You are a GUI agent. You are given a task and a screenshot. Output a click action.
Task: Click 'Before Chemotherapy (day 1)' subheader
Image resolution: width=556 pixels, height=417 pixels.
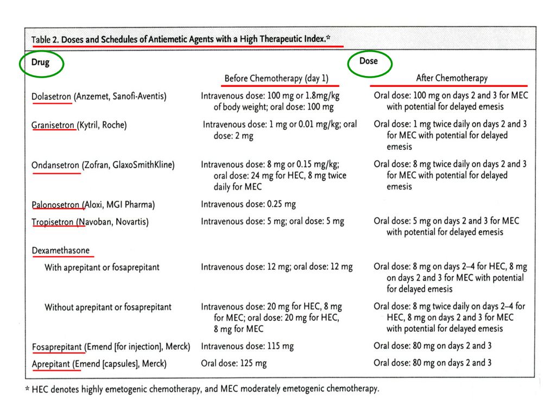pos(276,78)
